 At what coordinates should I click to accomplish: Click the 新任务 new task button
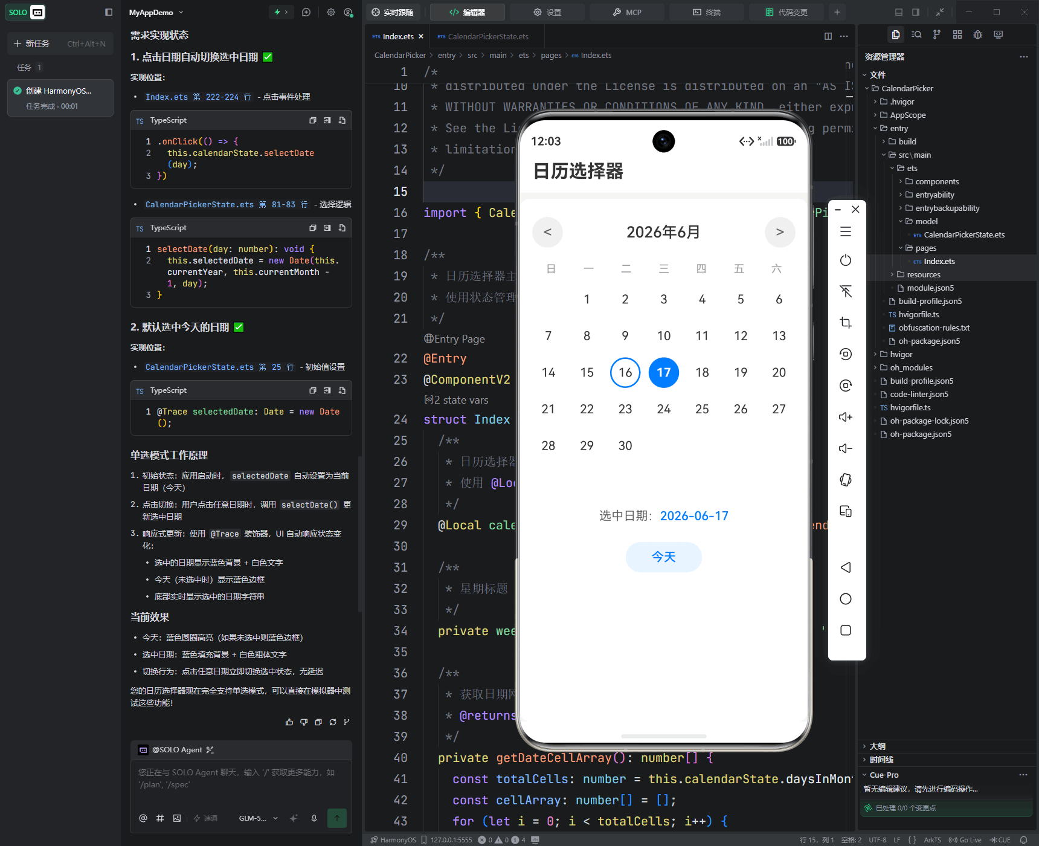pos(60,44)
